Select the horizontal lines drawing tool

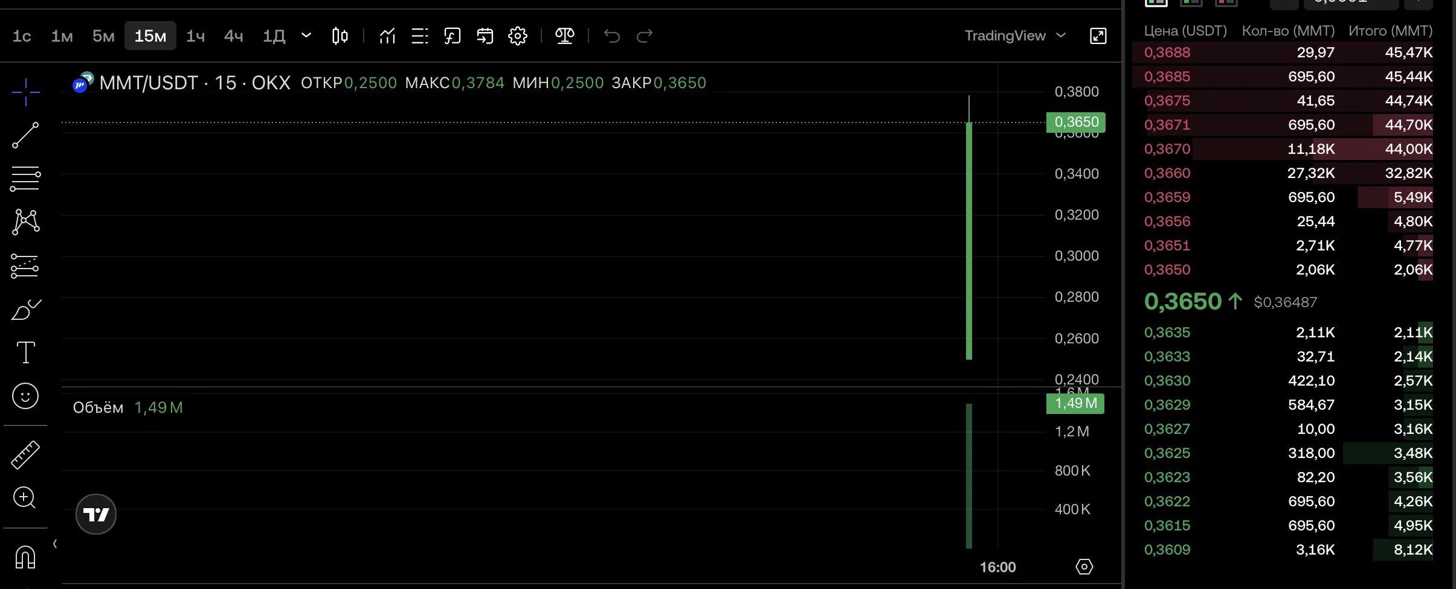click(x=25, y=178)
